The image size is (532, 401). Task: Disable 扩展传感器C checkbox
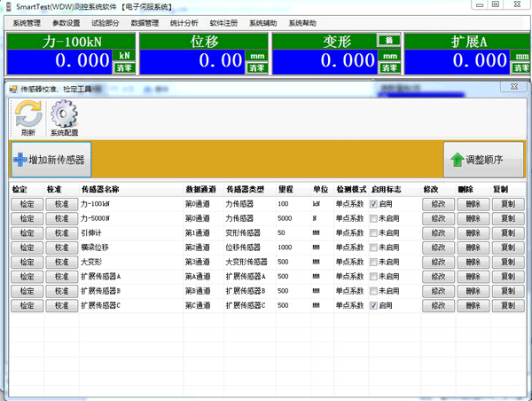(x=373, y=305)
